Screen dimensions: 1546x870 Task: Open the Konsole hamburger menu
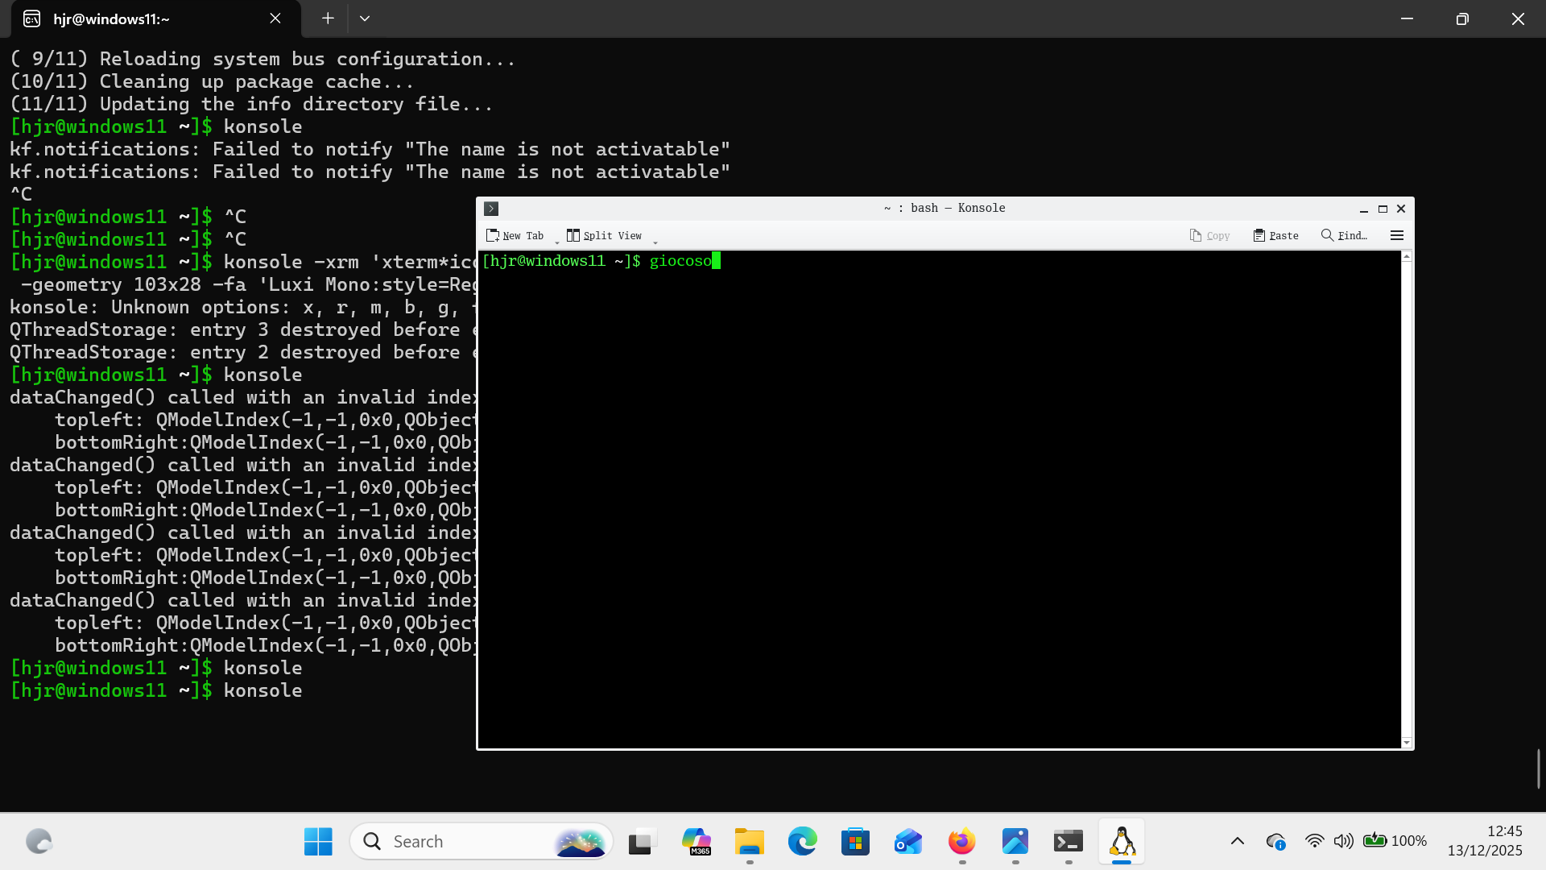coord(1397,235)
